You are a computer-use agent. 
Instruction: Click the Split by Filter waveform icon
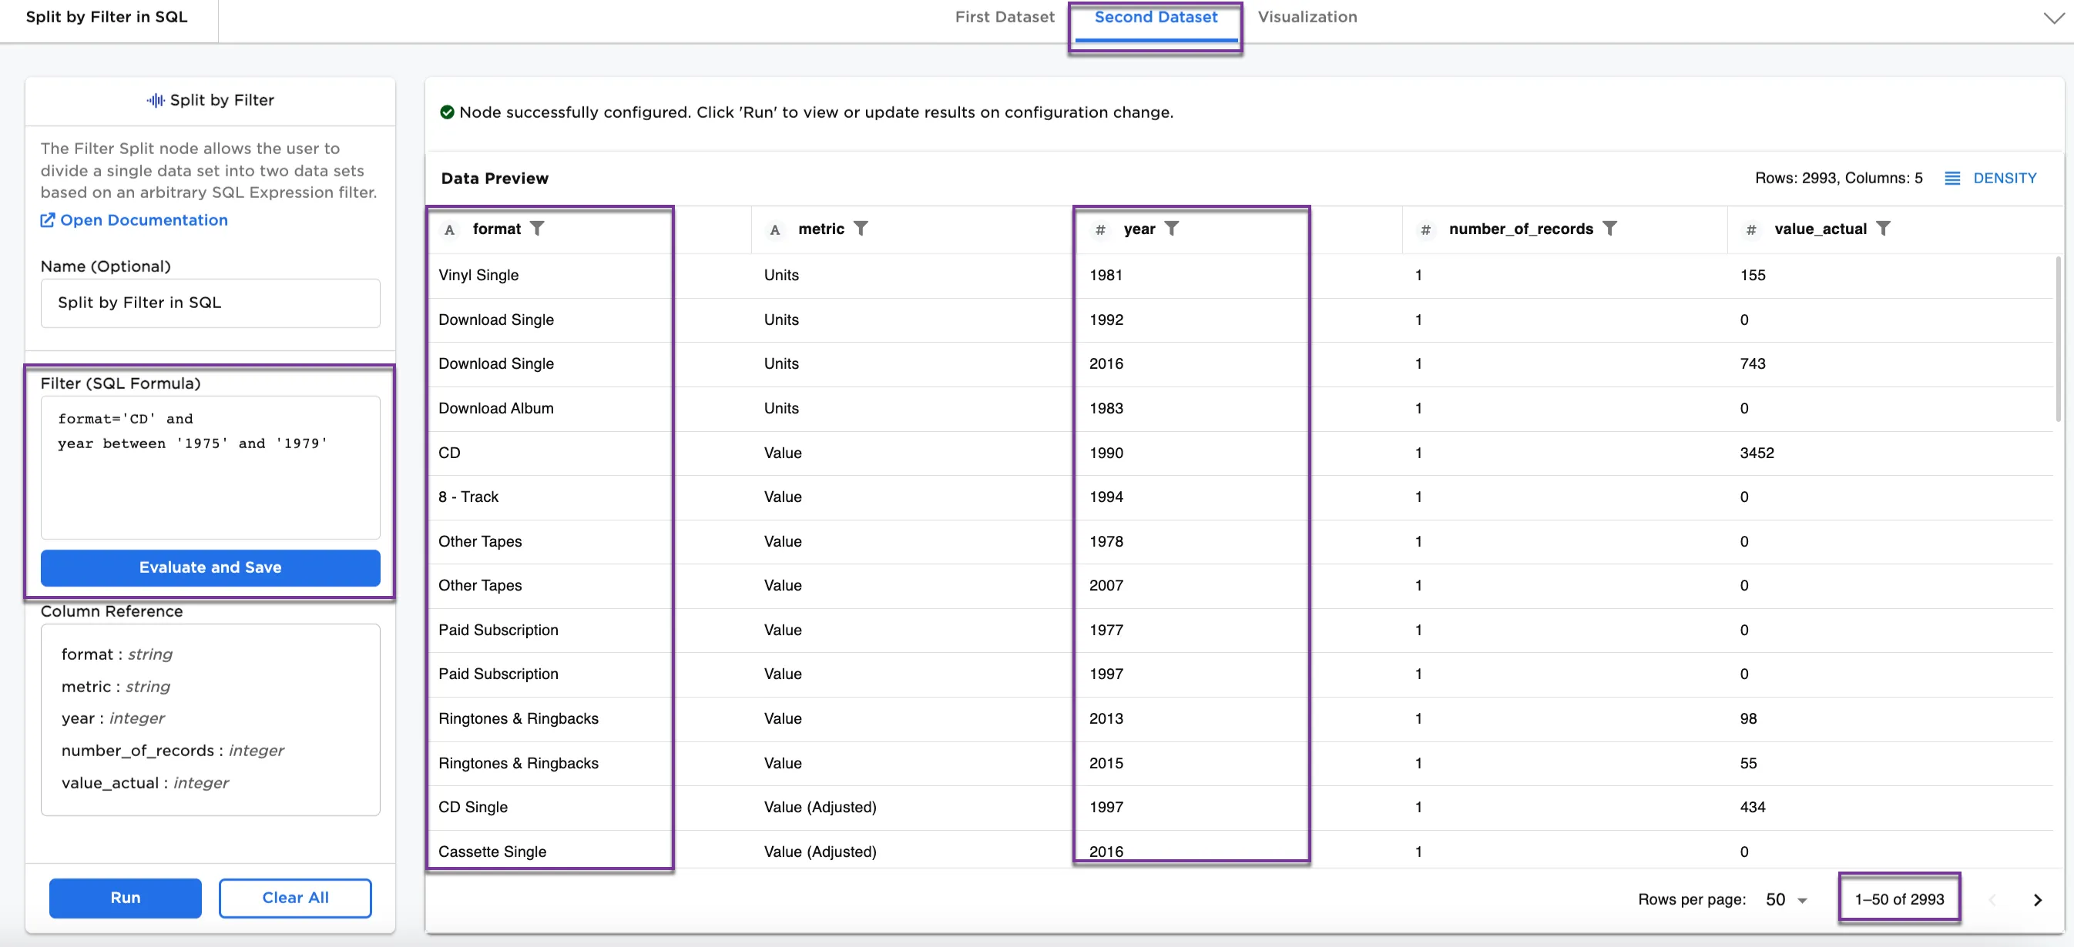click(x=156, y=101)
